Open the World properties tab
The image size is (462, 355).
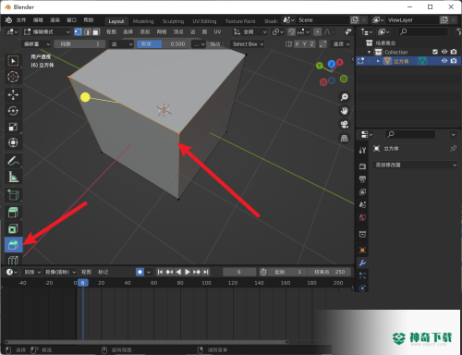pyautogui.click(x=362, y=217)
